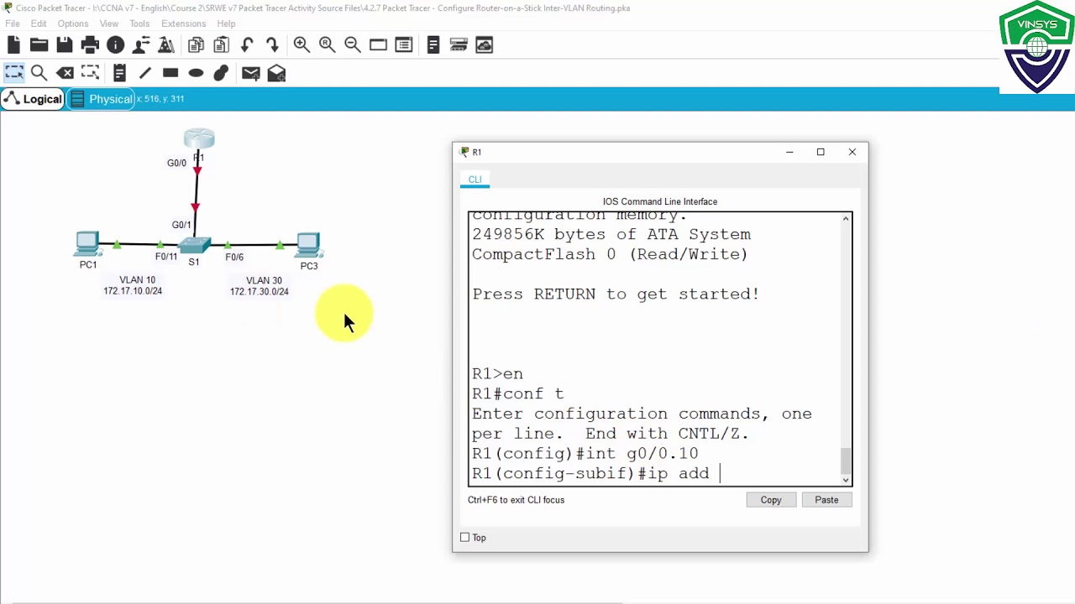The image size is (1075, 604).
Task: Click the Zoom Reset magnifier icon
Action: (327, 44)
